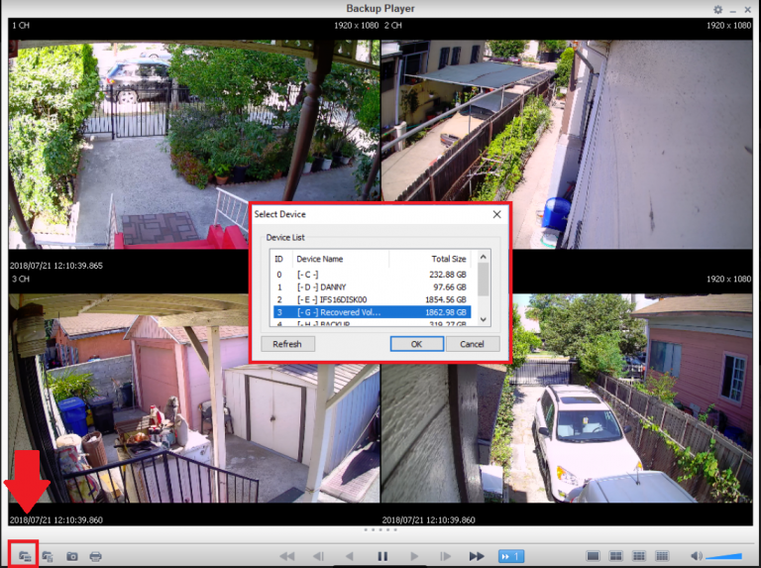Select the bottom-right driveway camera view
The image size is (761, 568).
567,398
